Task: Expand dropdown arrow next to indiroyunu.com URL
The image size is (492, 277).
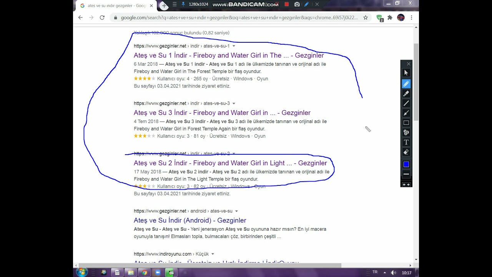Action: click(x=213, y=254)
